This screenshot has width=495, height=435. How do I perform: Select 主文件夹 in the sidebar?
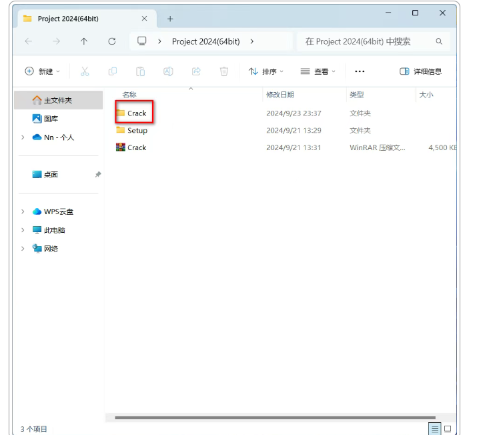pos(59,100)
